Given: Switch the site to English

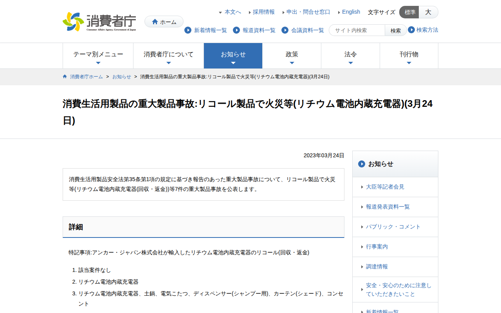Looking at the screenshot, I should 351,12.
